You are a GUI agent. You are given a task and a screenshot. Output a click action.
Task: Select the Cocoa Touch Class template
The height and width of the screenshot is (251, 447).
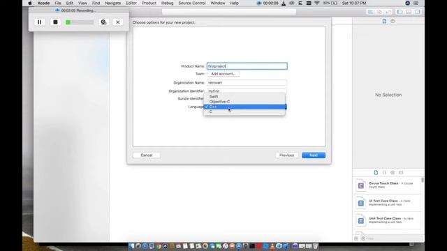point(388,185)
